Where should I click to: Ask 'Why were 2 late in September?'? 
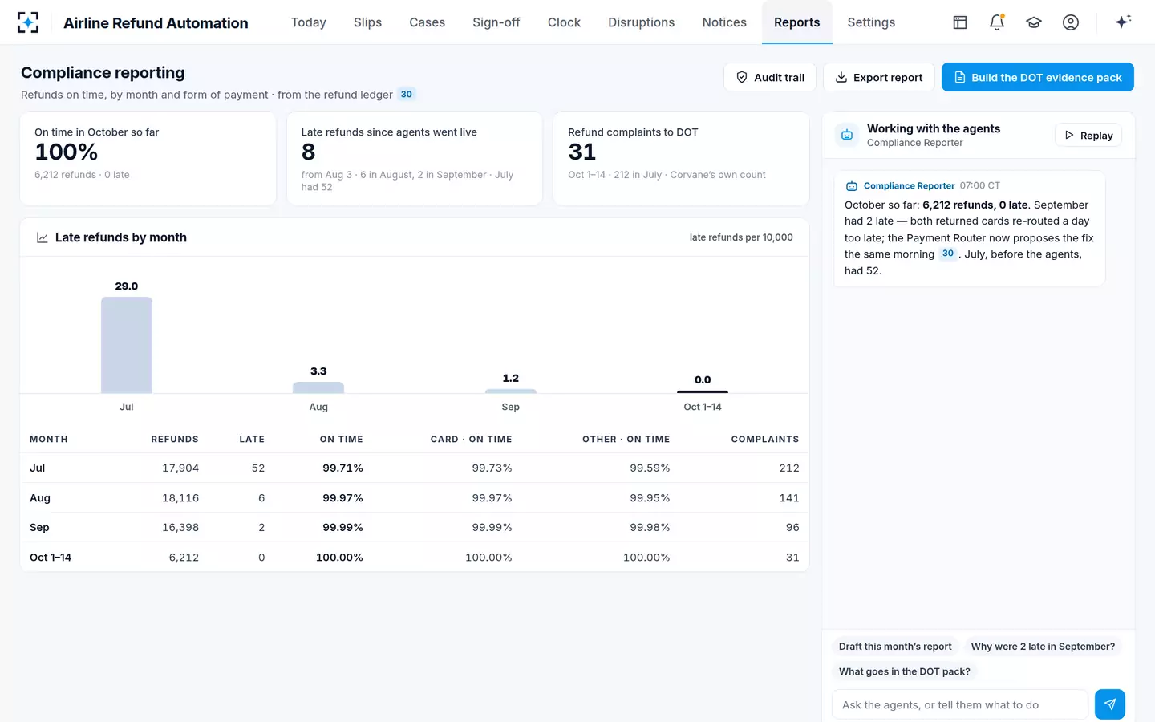pyautogui.click(x=1043, y=647)
